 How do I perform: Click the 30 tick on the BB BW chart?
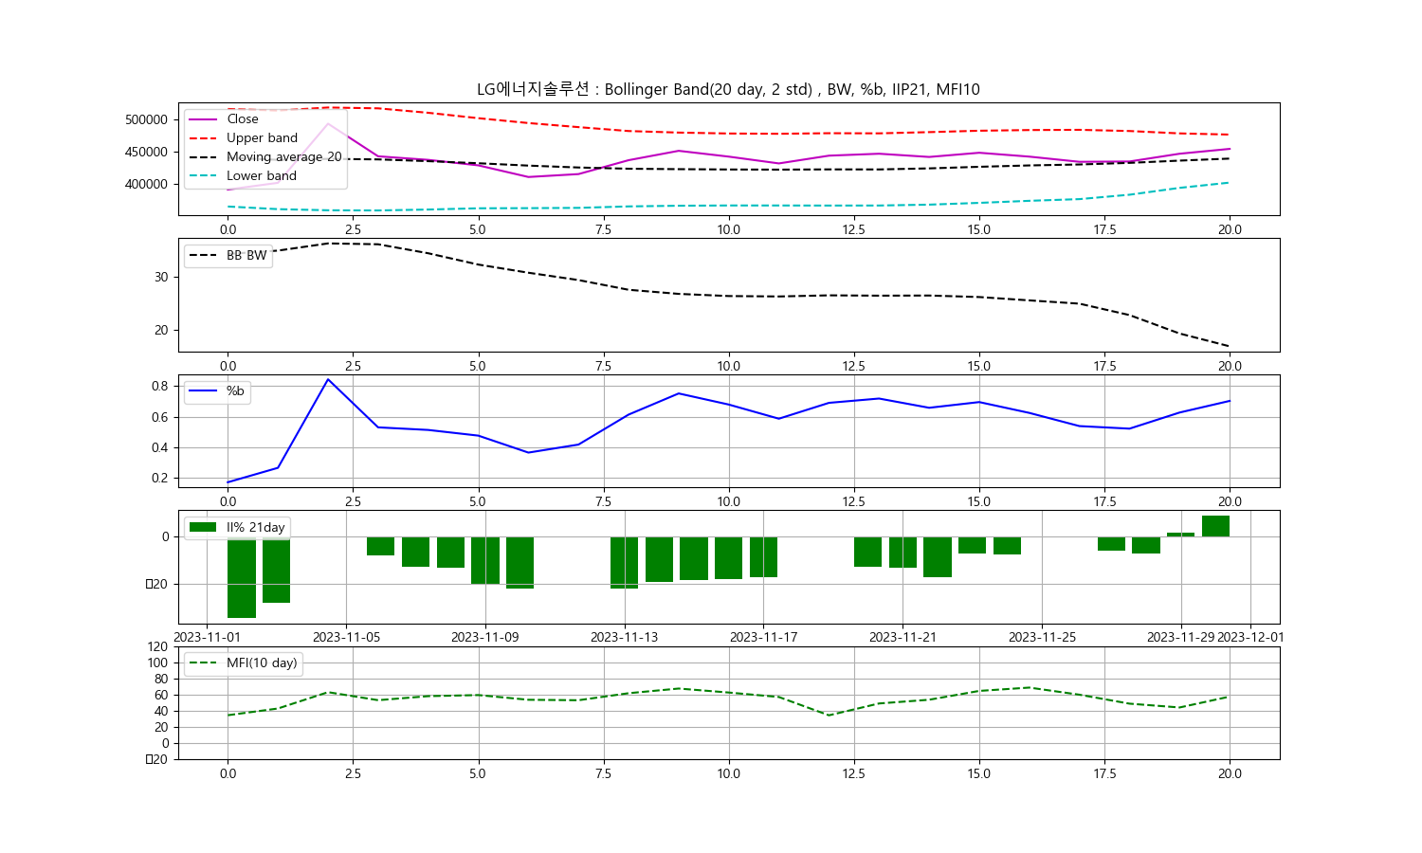pos(161,277)
